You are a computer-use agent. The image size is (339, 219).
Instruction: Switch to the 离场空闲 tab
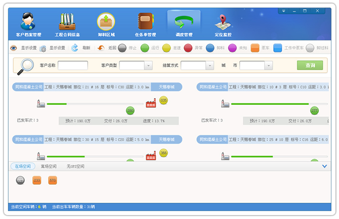49,167
